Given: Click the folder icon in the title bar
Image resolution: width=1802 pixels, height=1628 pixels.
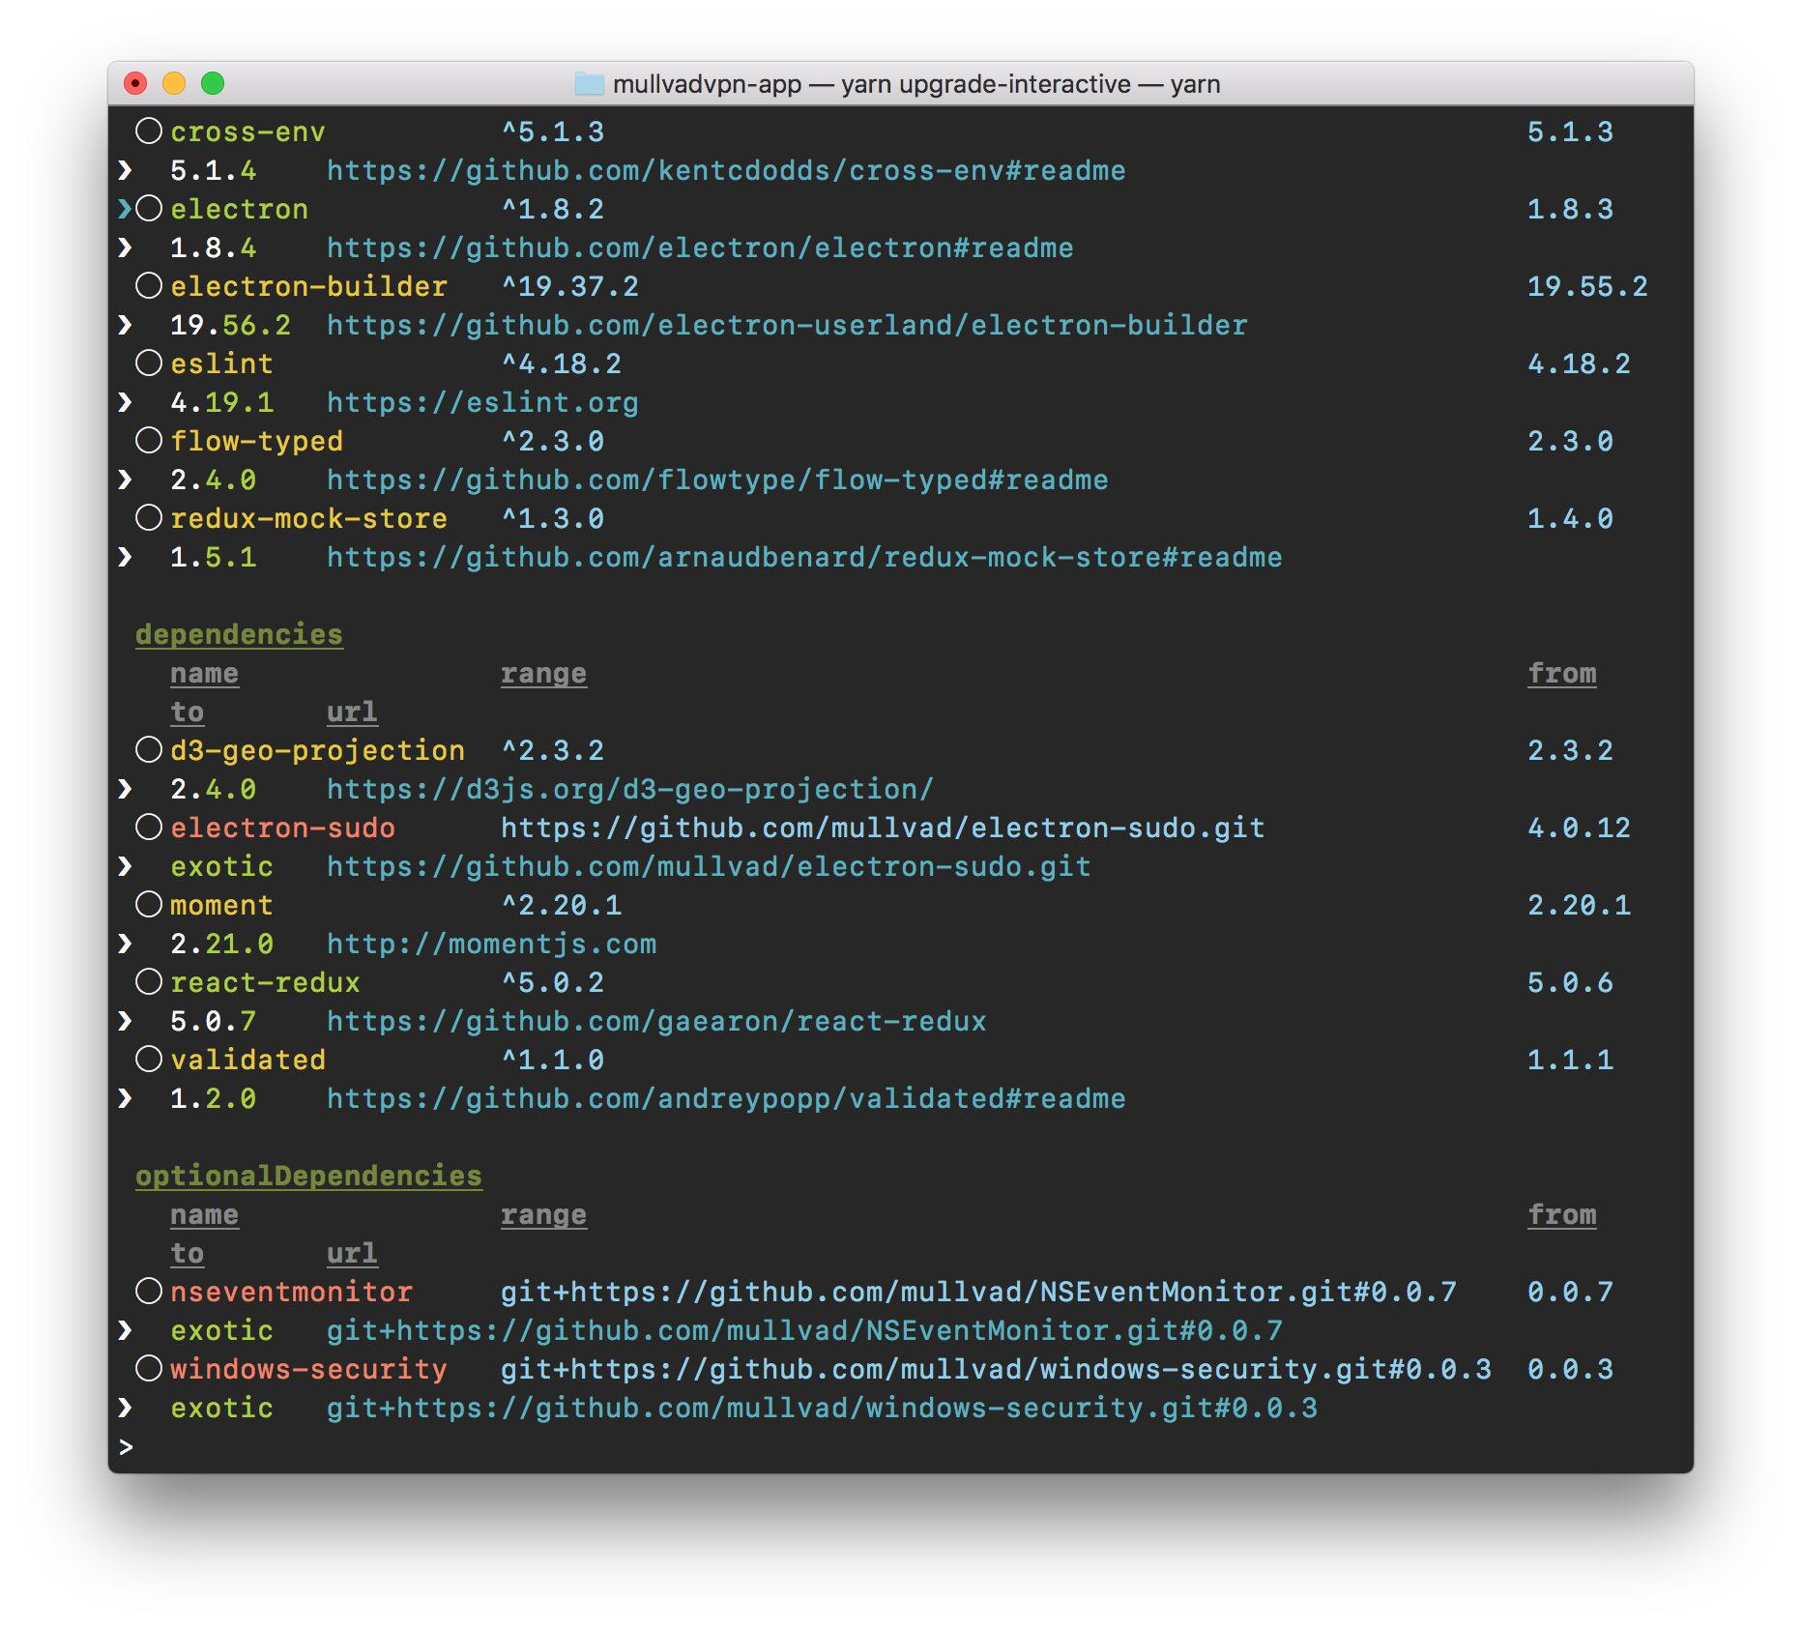Looking at the screenshot, I should [588, 84].
